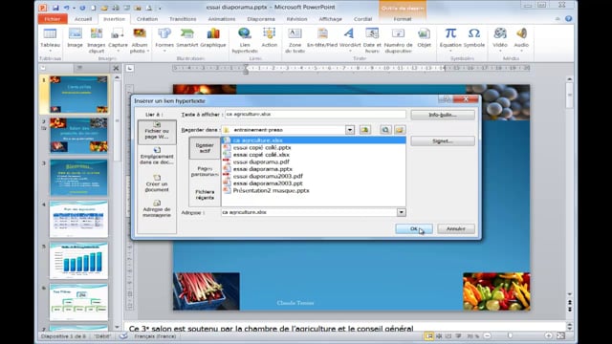
Task: Click the Annuler button
Action: point(456,229)
